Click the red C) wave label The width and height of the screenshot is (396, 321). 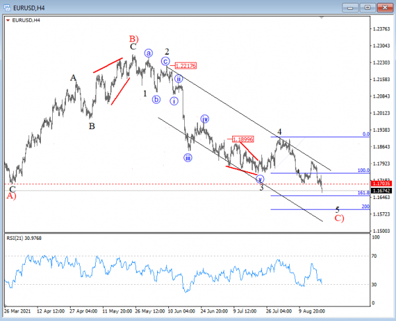click(339, 218)
